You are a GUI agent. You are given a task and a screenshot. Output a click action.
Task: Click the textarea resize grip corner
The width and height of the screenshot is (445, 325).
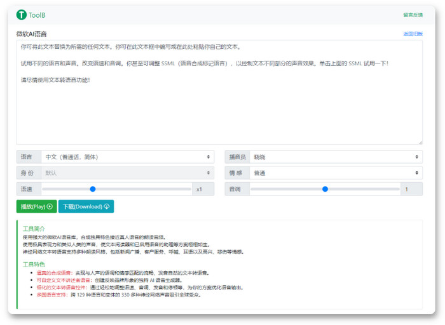coord(420,142)
